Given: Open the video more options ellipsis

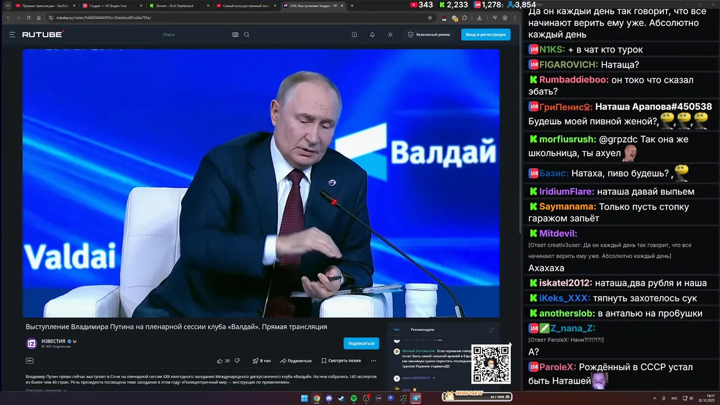Looking at the screenshot, I should click(x=373, y=361).
